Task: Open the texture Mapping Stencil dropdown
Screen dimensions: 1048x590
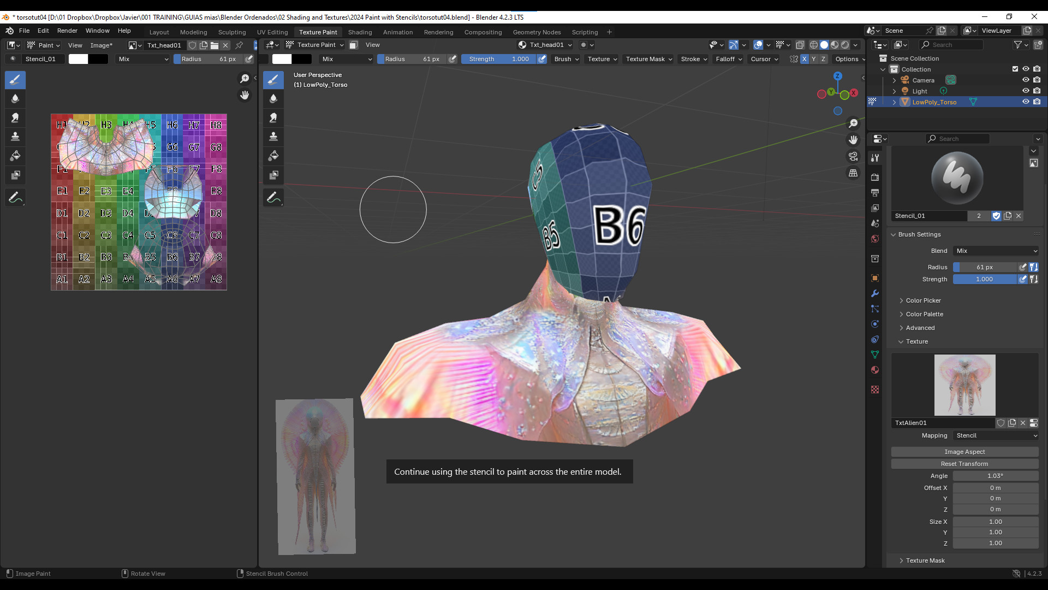Action: tap(996, 435)
